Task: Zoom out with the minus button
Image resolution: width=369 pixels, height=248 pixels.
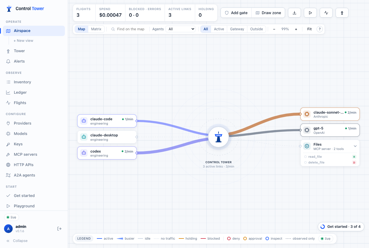Action: coord(274,29)
